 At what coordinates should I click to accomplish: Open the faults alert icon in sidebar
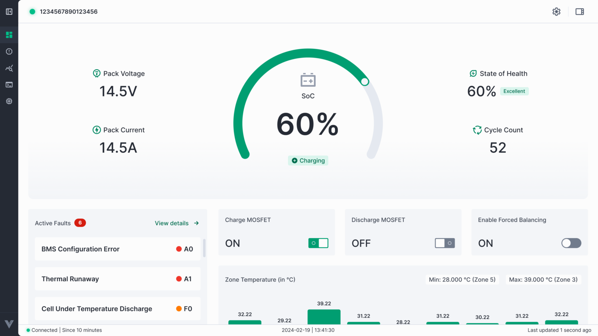[x=9, y=51]
